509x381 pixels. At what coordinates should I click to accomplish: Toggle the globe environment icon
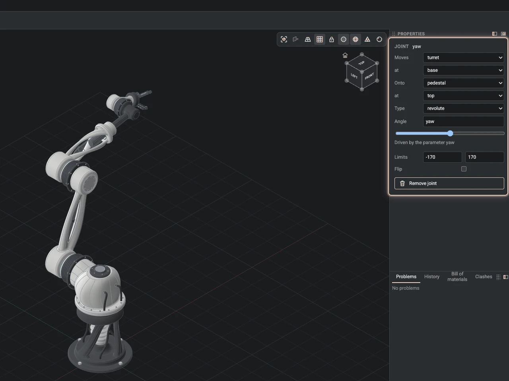pos(356,39)
